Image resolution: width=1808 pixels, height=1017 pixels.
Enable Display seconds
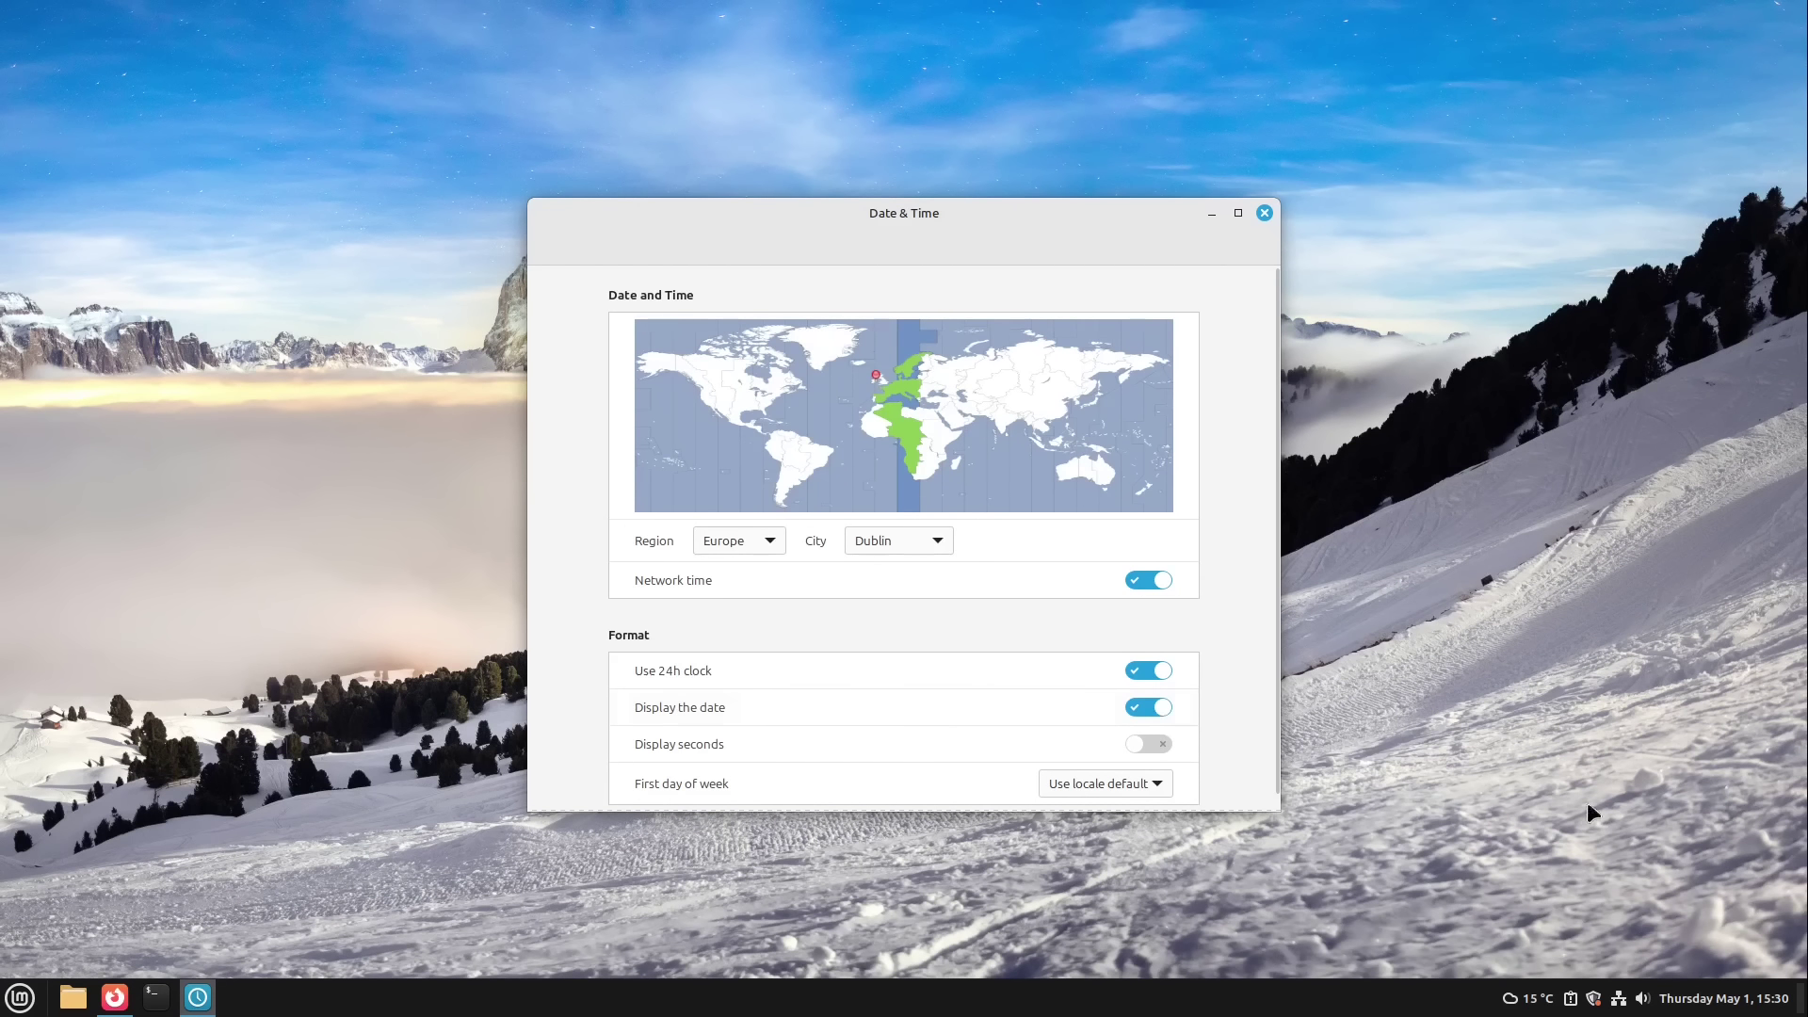point(1148,744)
